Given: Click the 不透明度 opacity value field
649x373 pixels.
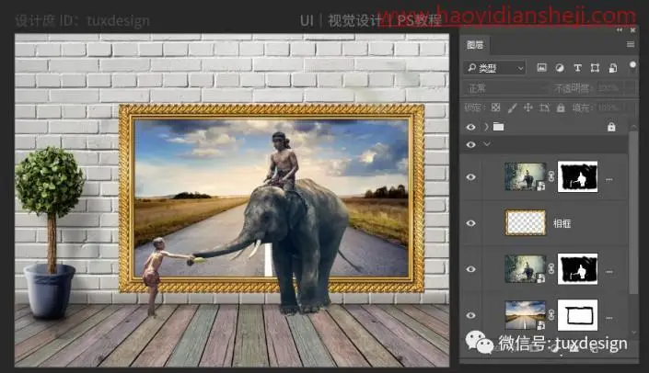Looking at the screenshot, I should click(608, 88).
